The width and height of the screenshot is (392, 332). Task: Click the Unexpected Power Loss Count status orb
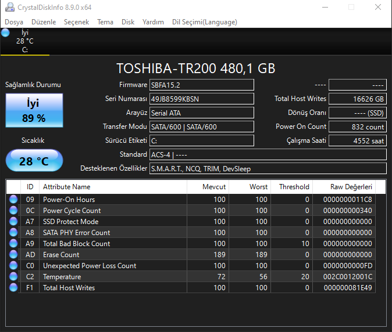coord(13,265)
